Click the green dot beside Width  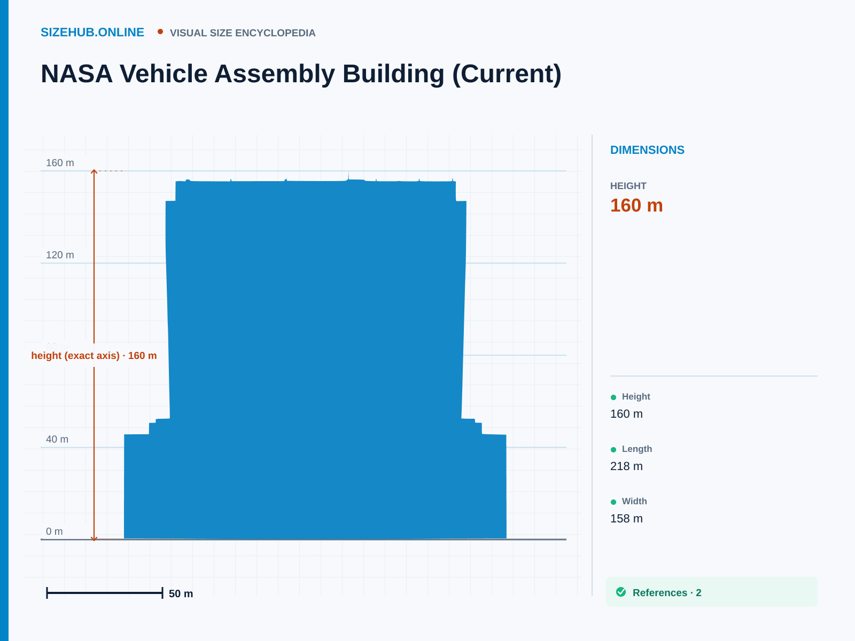click(x=613, y=502)
